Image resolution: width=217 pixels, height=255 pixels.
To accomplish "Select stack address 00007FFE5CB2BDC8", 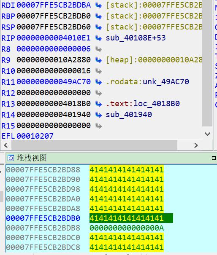I will [43, 247].
